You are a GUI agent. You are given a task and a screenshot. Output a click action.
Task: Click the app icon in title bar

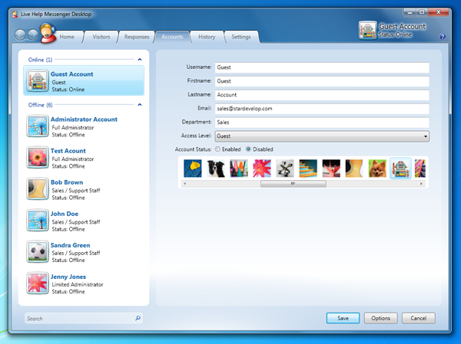click(x=15, y=14)
